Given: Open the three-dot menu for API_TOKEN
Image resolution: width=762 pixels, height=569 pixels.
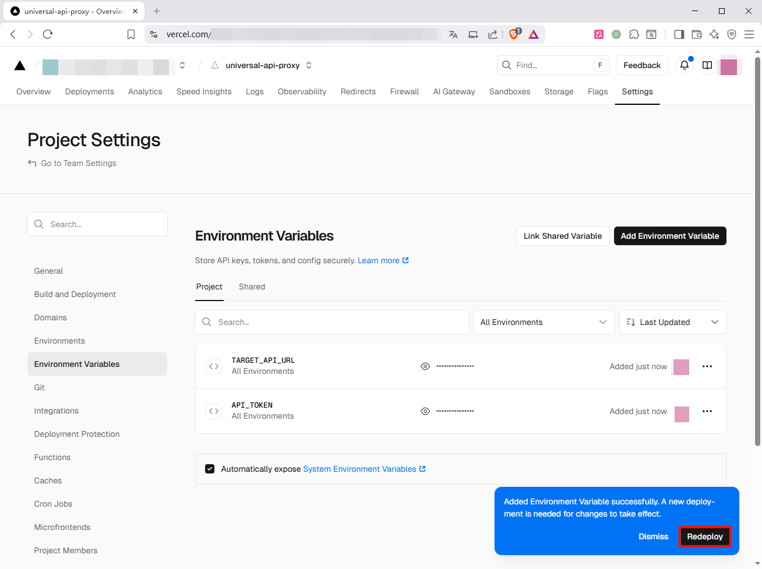Looking at the screenshot, I should point(707,411).
